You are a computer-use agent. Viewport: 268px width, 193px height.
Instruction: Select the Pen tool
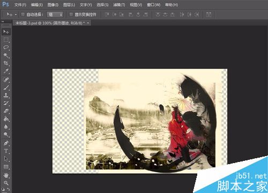point(6,143)
